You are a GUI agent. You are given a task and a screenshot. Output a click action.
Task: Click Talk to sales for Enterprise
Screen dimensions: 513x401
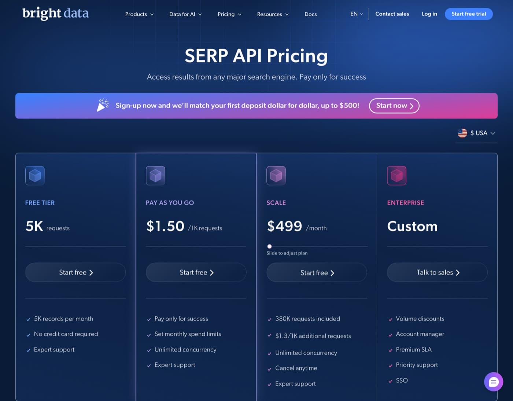(437, 272)
